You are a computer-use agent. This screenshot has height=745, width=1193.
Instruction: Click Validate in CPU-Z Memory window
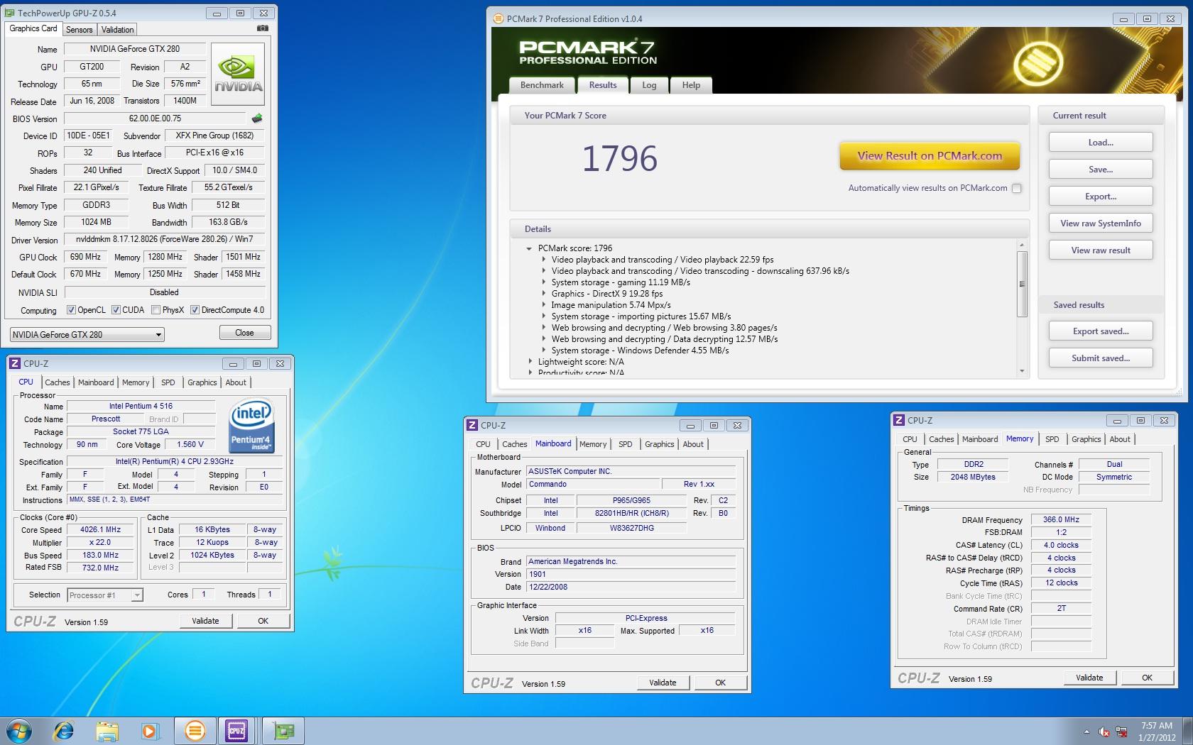[x=1089, y=678]
